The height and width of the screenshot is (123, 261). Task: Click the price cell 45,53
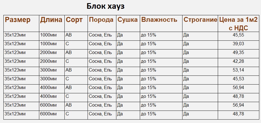click(238, 79)
